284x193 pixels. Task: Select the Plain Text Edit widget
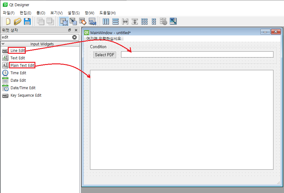pyautogui.click(x=22, y=65)
